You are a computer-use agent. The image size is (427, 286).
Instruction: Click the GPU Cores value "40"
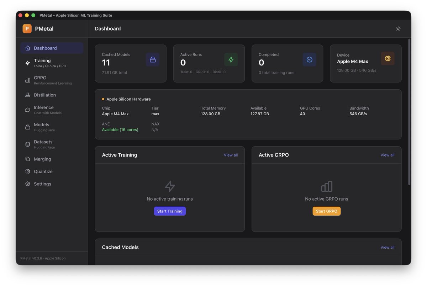coord(302,114)
